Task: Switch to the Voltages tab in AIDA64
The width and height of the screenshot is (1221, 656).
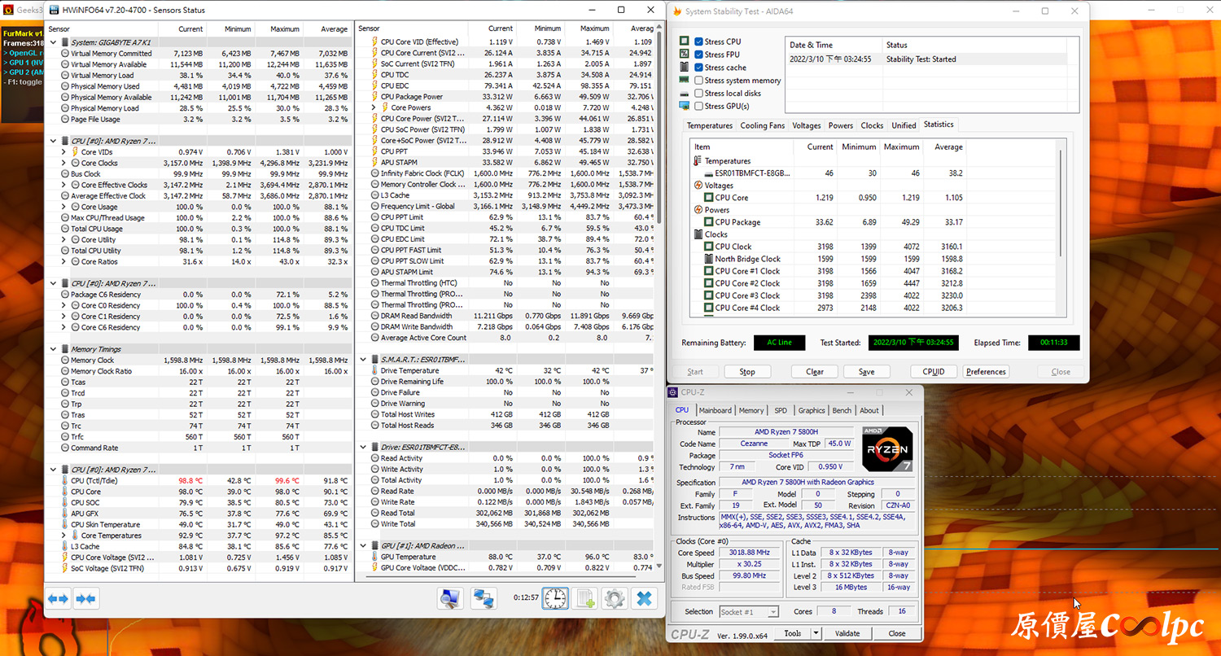Action: click(x=807, y=125)
